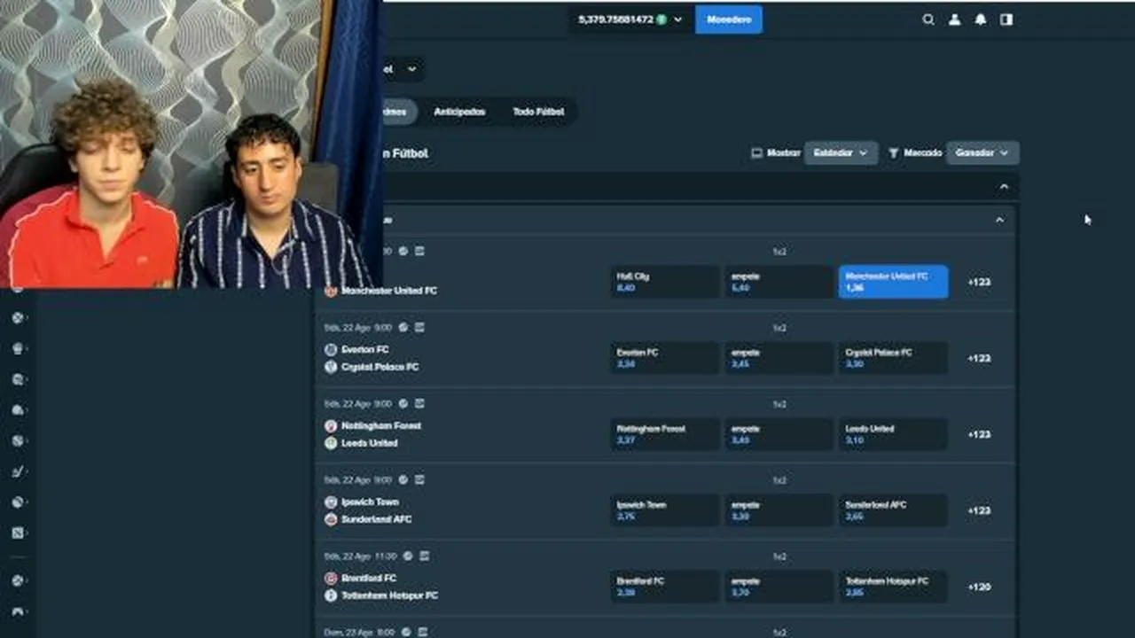The height and width of the screenshot is (638, 1135).
Task: Switch to the Todo Fútbol tab
Action: click(x=538, y=112)
